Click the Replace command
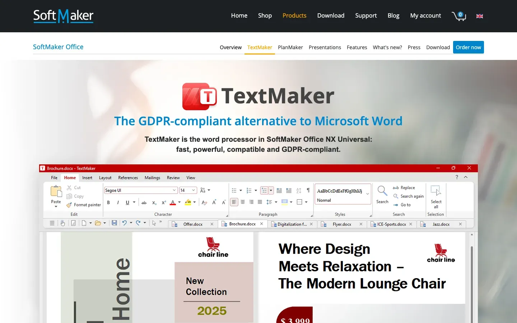Image resolution: width=517 pixels, height=323 pixels. 404,188
